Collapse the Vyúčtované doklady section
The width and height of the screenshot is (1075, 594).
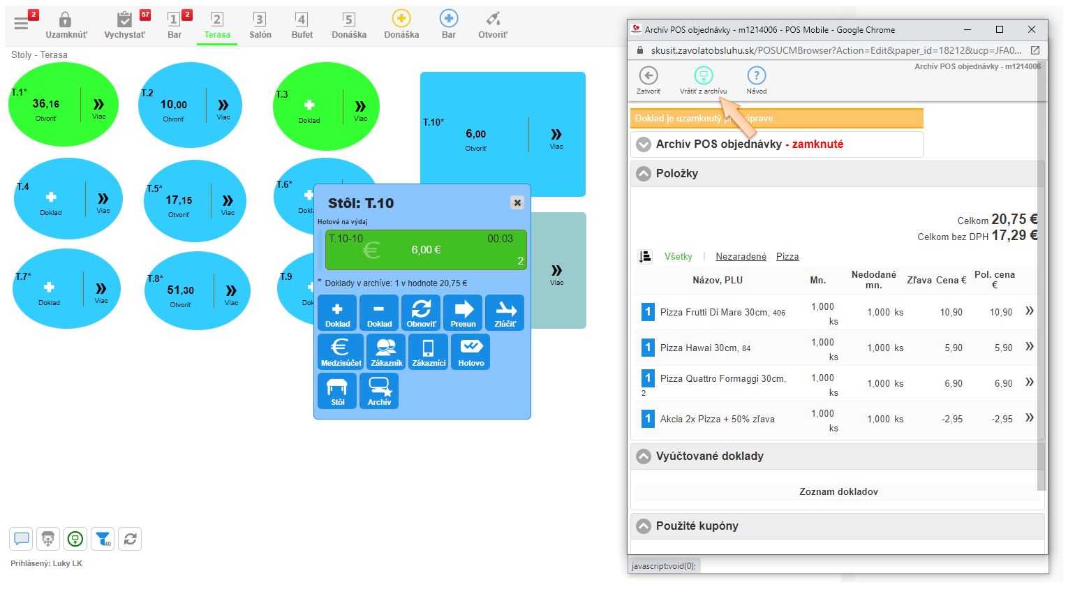click(x=644, y=456)
